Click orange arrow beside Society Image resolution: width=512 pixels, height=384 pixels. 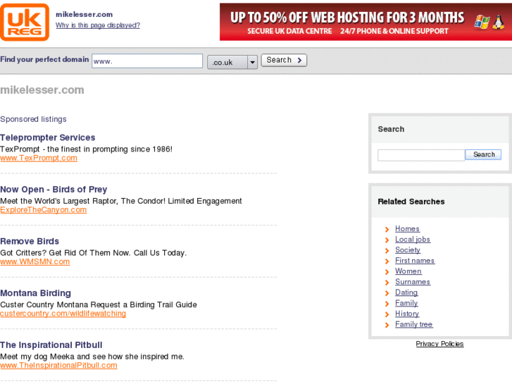pyautogui.click(x=387, y=251)
